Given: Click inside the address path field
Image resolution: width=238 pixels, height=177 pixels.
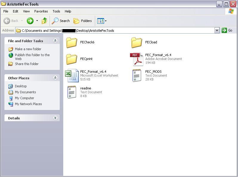Looking at the screenshot, I should pos(115,30).
